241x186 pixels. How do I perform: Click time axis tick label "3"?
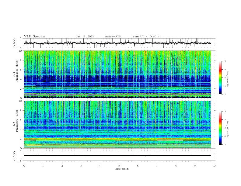[81, 166]
